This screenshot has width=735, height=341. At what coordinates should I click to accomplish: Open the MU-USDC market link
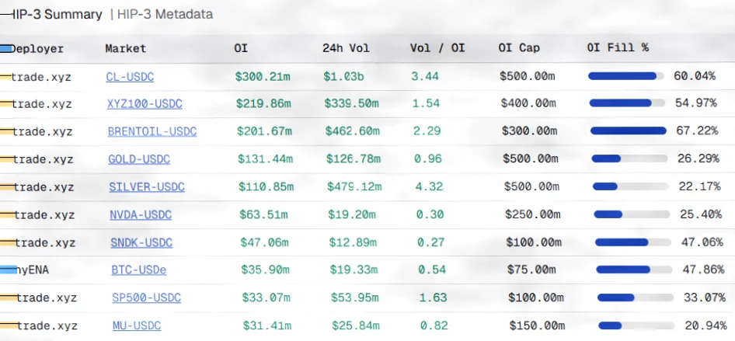137,325
